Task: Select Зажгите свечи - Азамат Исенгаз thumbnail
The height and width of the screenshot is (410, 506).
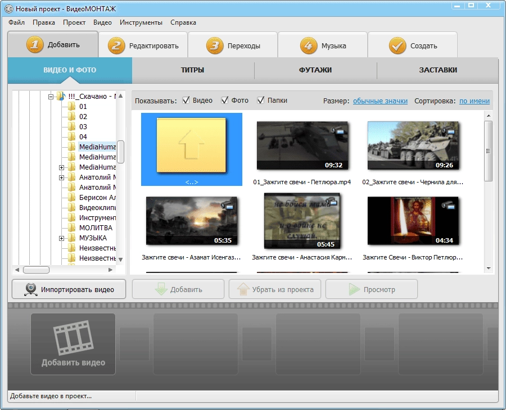Action: 191,221
